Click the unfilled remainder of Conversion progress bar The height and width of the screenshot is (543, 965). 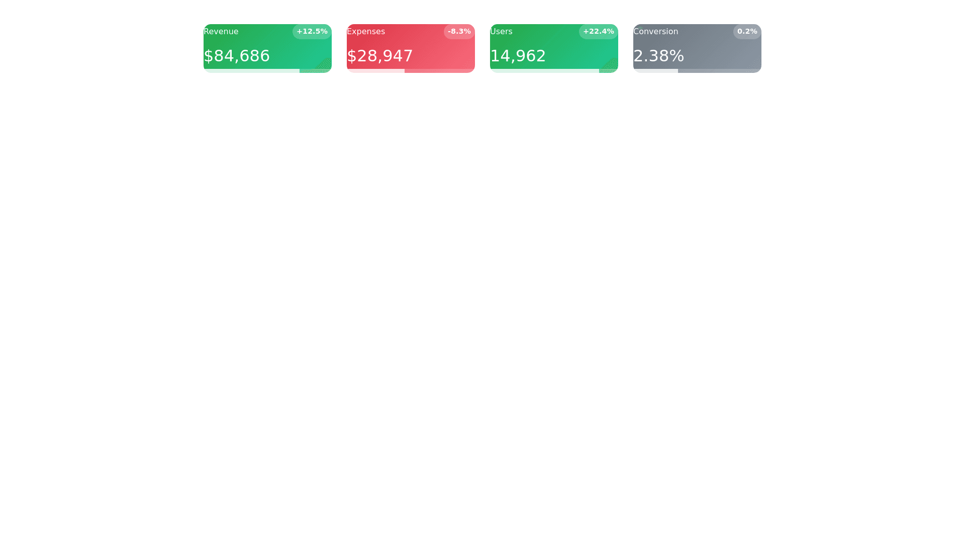(719, 71)
